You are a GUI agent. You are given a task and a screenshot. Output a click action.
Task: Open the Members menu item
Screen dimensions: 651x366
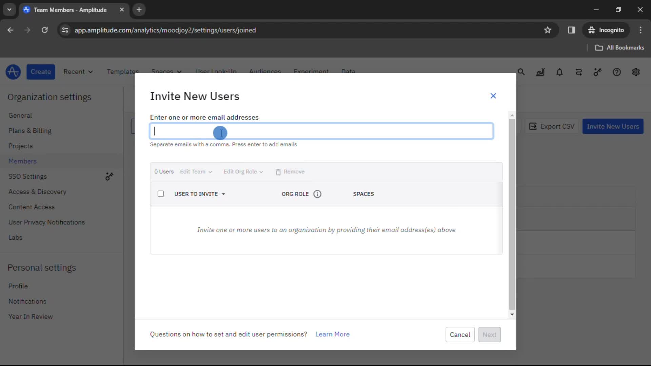point(22,161)
